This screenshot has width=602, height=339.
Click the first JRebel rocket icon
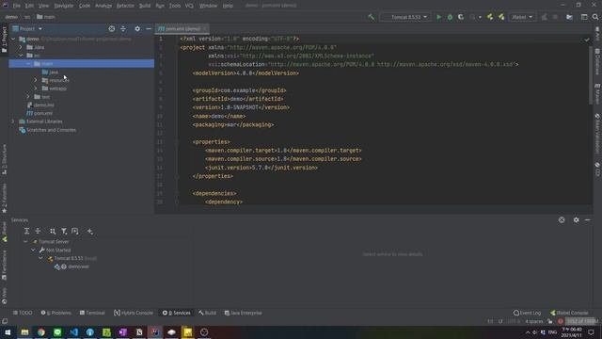coord(490,17)
